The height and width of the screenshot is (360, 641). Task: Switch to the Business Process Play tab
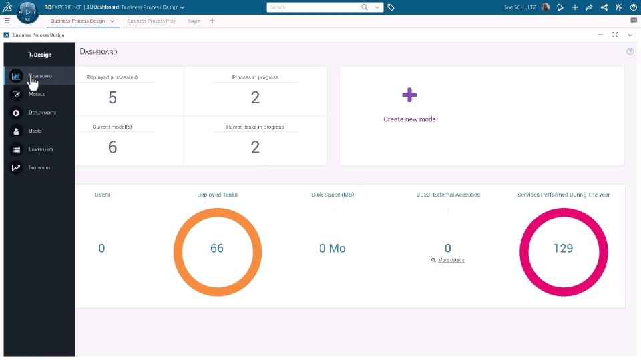152,21
